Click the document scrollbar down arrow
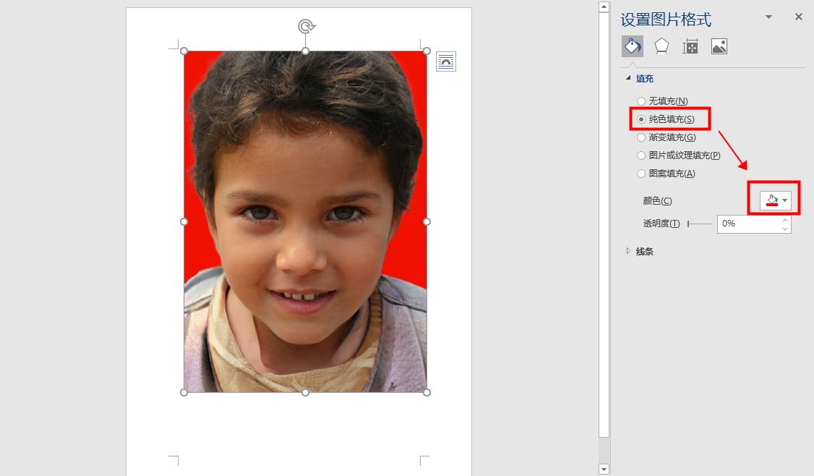 click(604, 469)
